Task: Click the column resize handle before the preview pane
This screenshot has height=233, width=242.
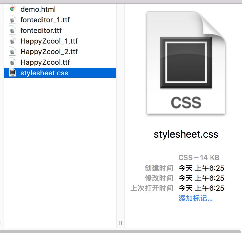Action: tap(120, 223)
